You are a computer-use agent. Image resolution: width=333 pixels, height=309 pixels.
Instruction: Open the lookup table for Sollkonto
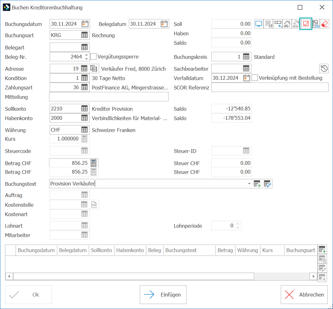coord(84,109)
